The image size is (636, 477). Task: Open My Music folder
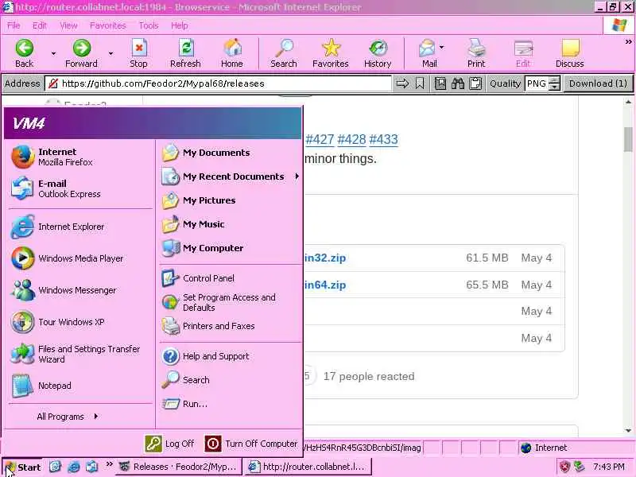pyautogui.click(x=230, y=224)
